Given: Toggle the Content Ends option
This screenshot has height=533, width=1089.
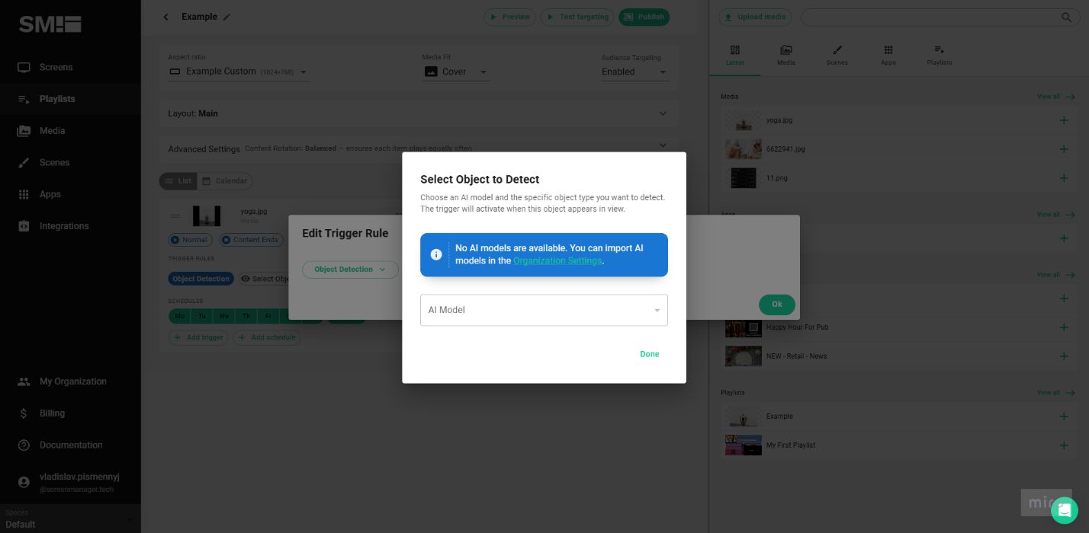Looking at the screenshot, I should pos(251,240).
